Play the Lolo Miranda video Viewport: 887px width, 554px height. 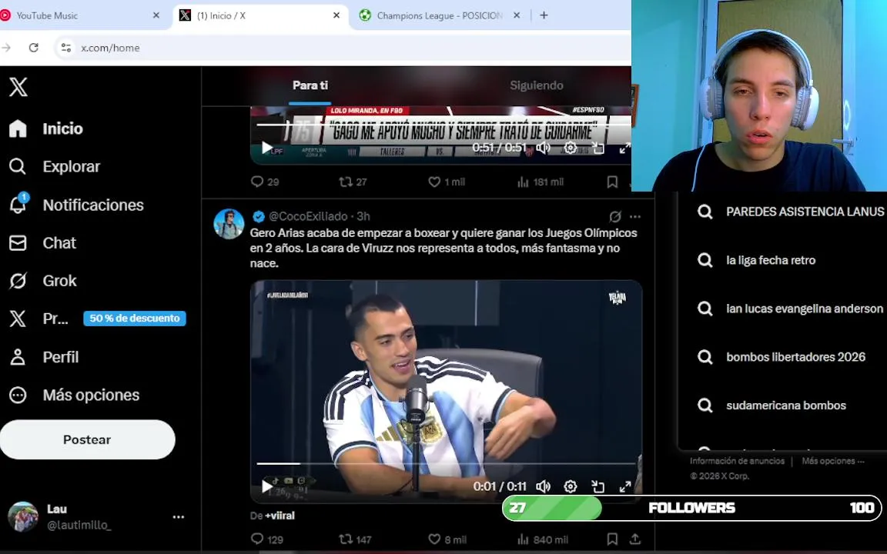tap(266, 148)
